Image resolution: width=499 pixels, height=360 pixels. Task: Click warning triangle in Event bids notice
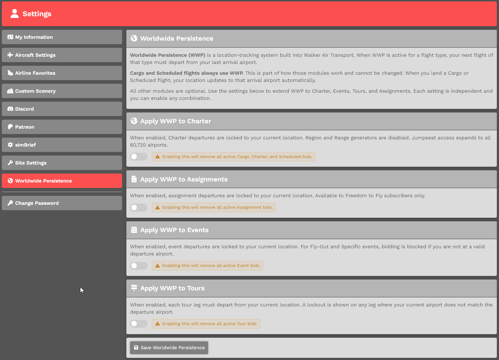pyautogui.click(x=157, y=266)
